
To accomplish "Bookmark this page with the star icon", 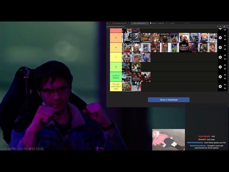I will pyautogui.click(x=220, y=27).
